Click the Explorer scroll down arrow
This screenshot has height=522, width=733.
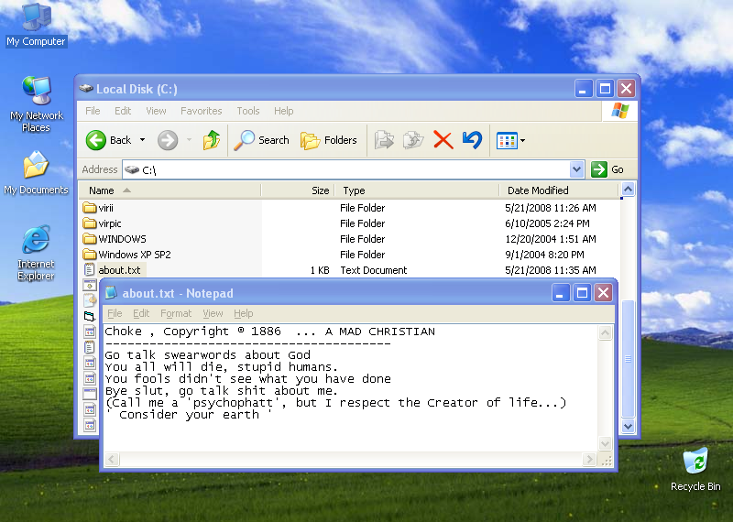tap(628, 426)
